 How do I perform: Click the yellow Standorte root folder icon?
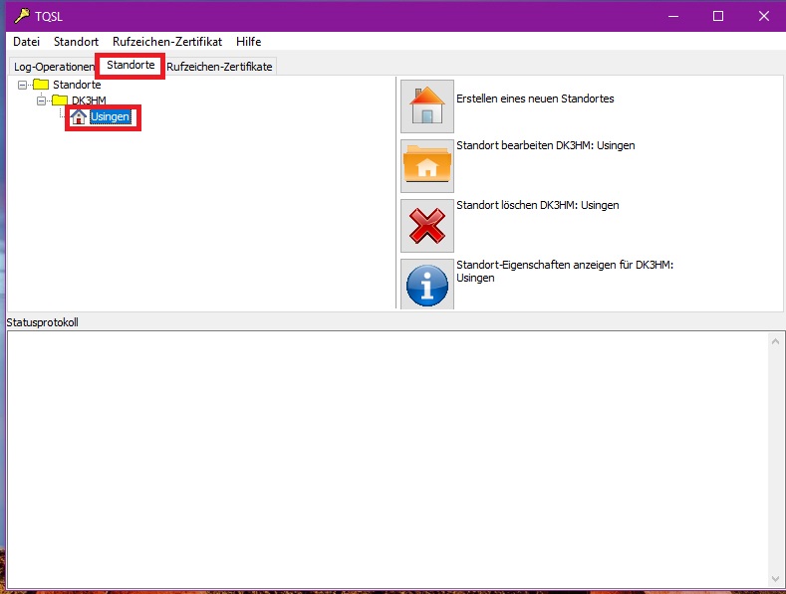point(41,85)
